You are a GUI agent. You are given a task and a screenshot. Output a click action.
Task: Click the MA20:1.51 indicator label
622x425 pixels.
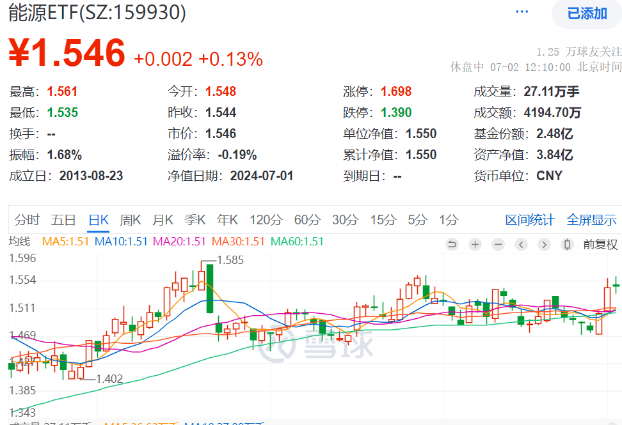coord(179,241)
